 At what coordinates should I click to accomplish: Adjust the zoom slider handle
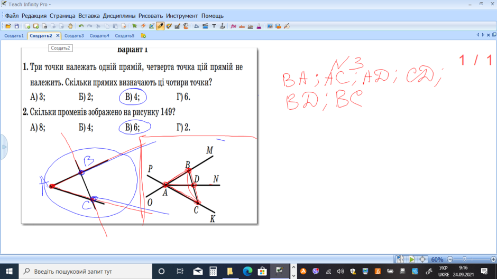coord(464,259)
